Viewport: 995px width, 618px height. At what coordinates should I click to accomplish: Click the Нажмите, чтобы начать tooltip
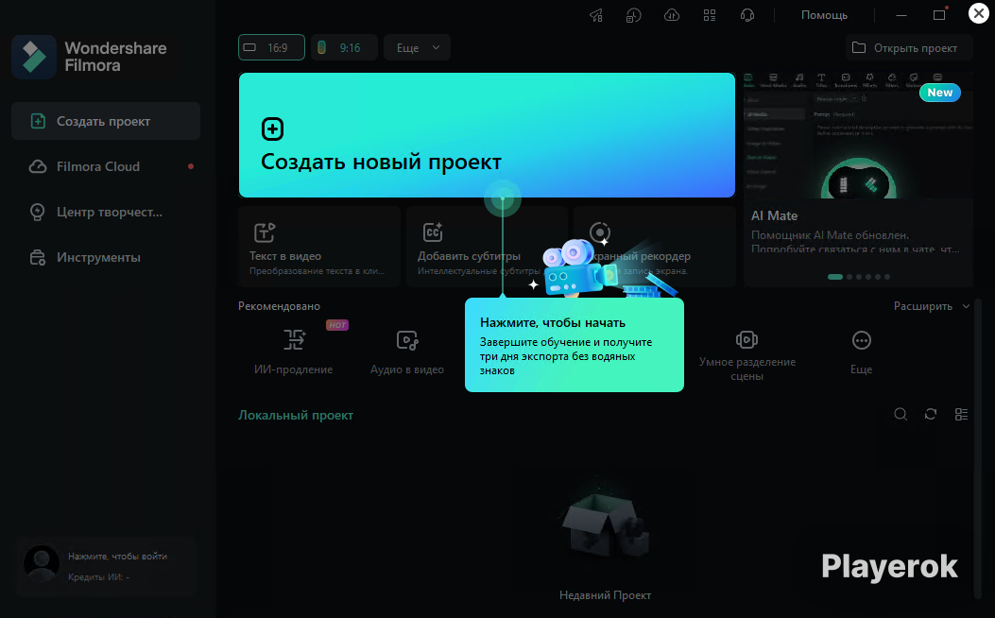[x=575, y=345]
